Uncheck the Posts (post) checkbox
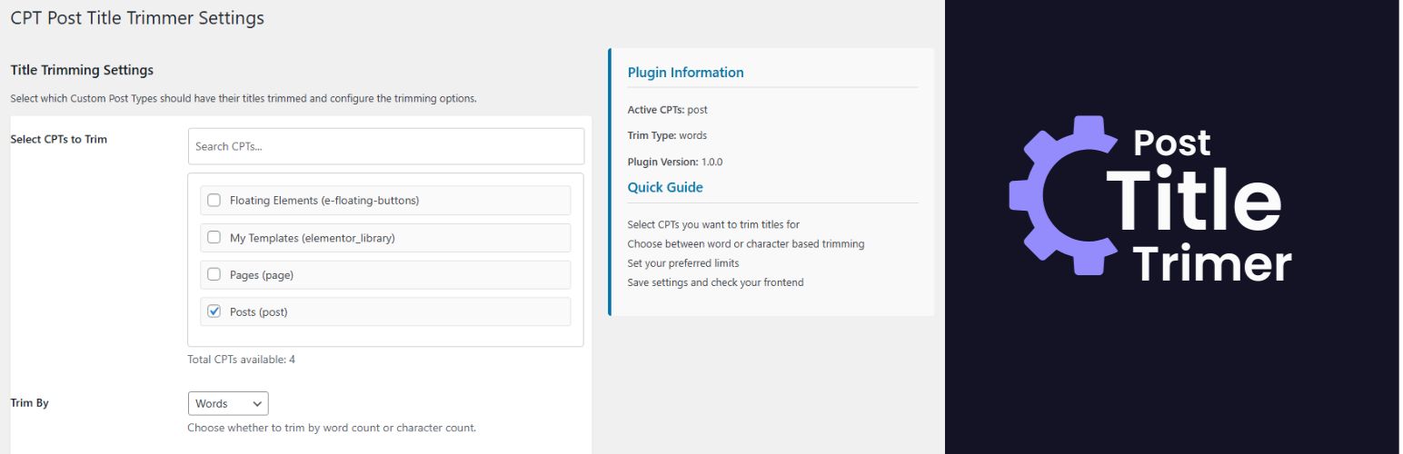The image size is (1403, 454). [214, 311]
